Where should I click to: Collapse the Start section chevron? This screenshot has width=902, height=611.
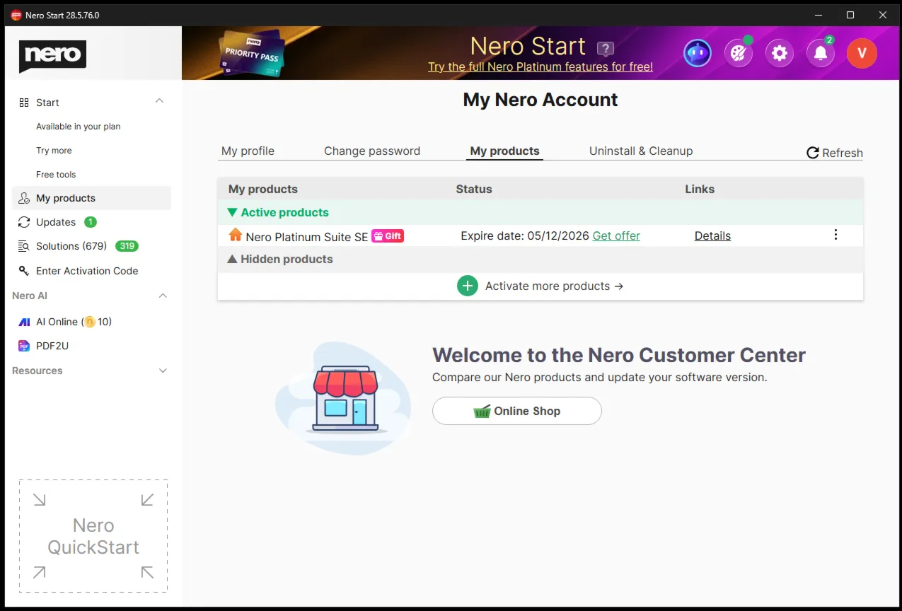[159, 101]
